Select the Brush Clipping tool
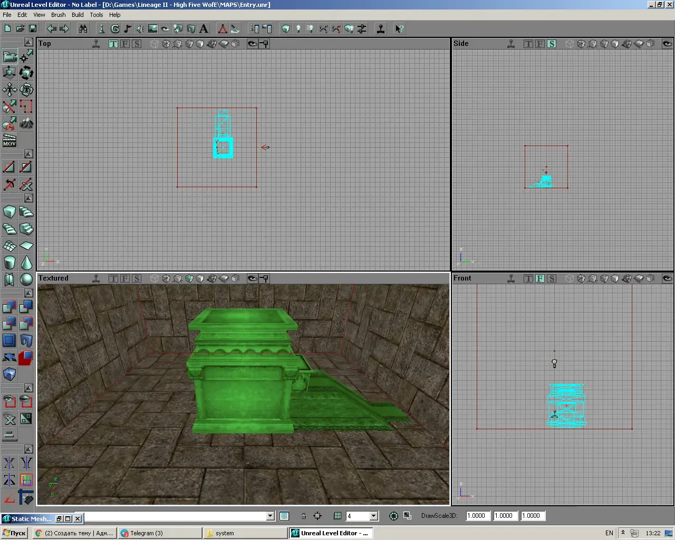Screen dimensions: 675x540 click(x=9, y=107)
